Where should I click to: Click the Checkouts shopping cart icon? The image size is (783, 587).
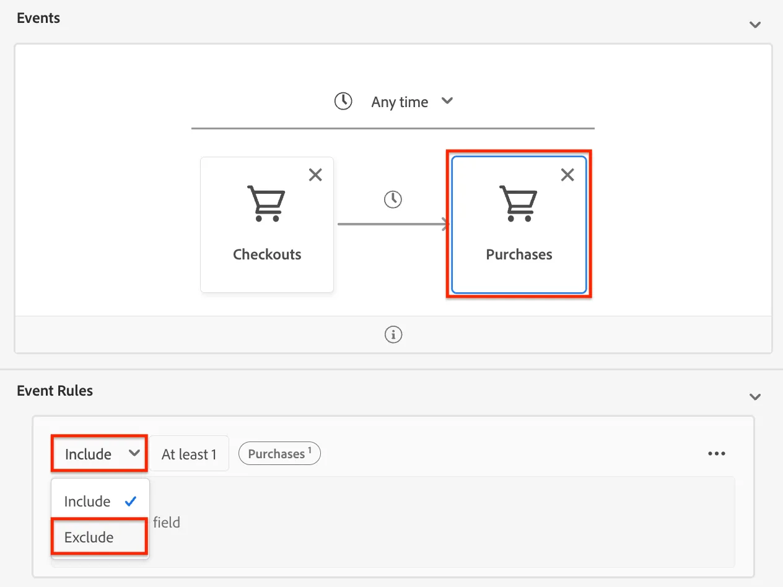(x=266, y=203)
